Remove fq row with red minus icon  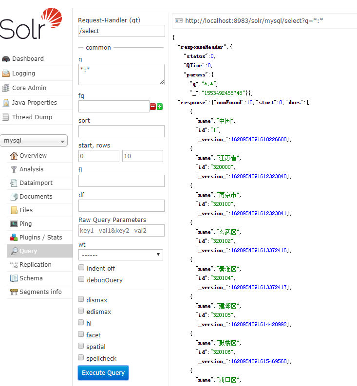pyautogui.click(x=153, y=107)
